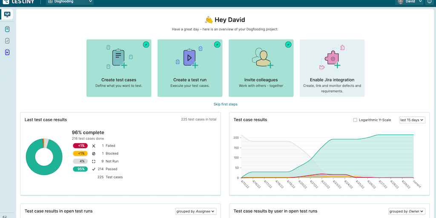This screenshot has width=436, height=218.
Task: Click the checkmark badge on Invite colleagues
Action: (288, 44)
